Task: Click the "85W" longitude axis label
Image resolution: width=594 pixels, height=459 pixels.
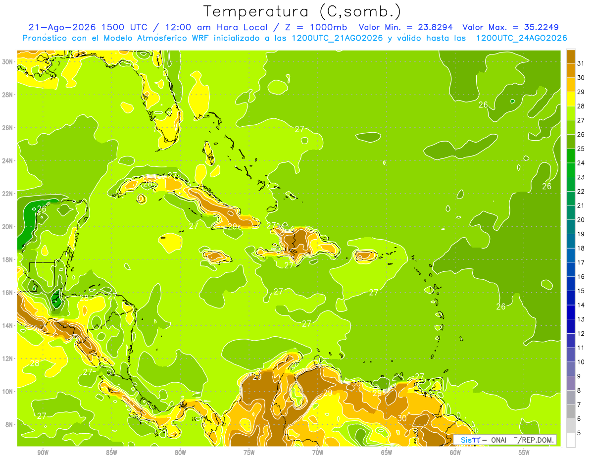Action: (111, 453)
